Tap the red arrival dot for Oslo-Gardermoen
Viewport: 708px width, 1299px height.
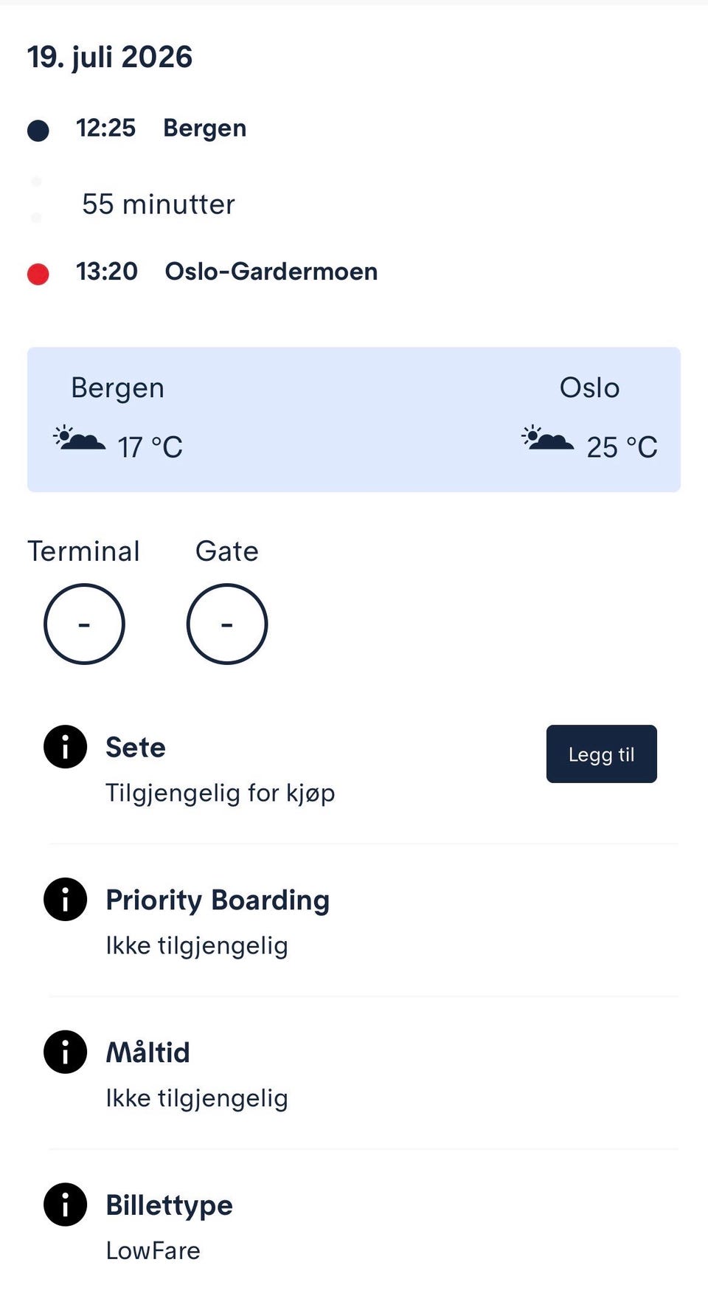38,274
